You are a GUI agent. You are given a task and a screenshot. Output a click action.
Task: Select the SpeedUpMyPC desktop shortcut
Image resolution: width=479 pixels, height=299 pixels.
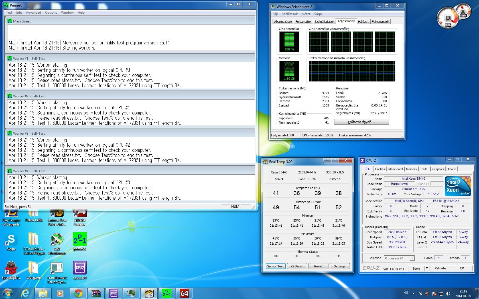pyautogui.click(x=11, y=270)
